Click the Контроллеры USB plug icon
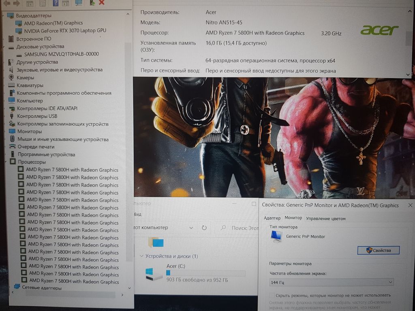 12,116
